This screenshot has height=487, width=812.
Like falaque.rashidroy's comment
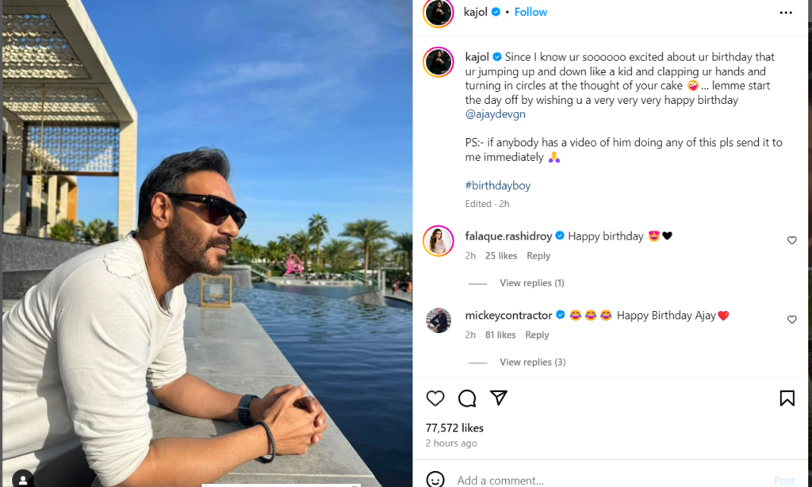791,240
